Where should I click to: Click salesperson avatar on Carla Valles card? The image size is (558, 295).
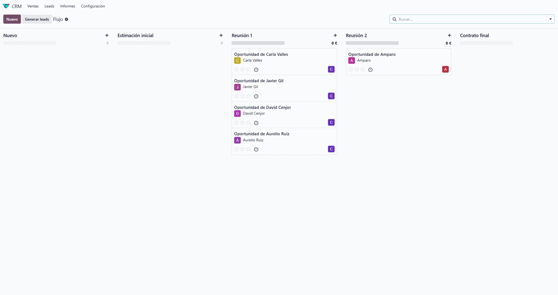click(331, 69)
